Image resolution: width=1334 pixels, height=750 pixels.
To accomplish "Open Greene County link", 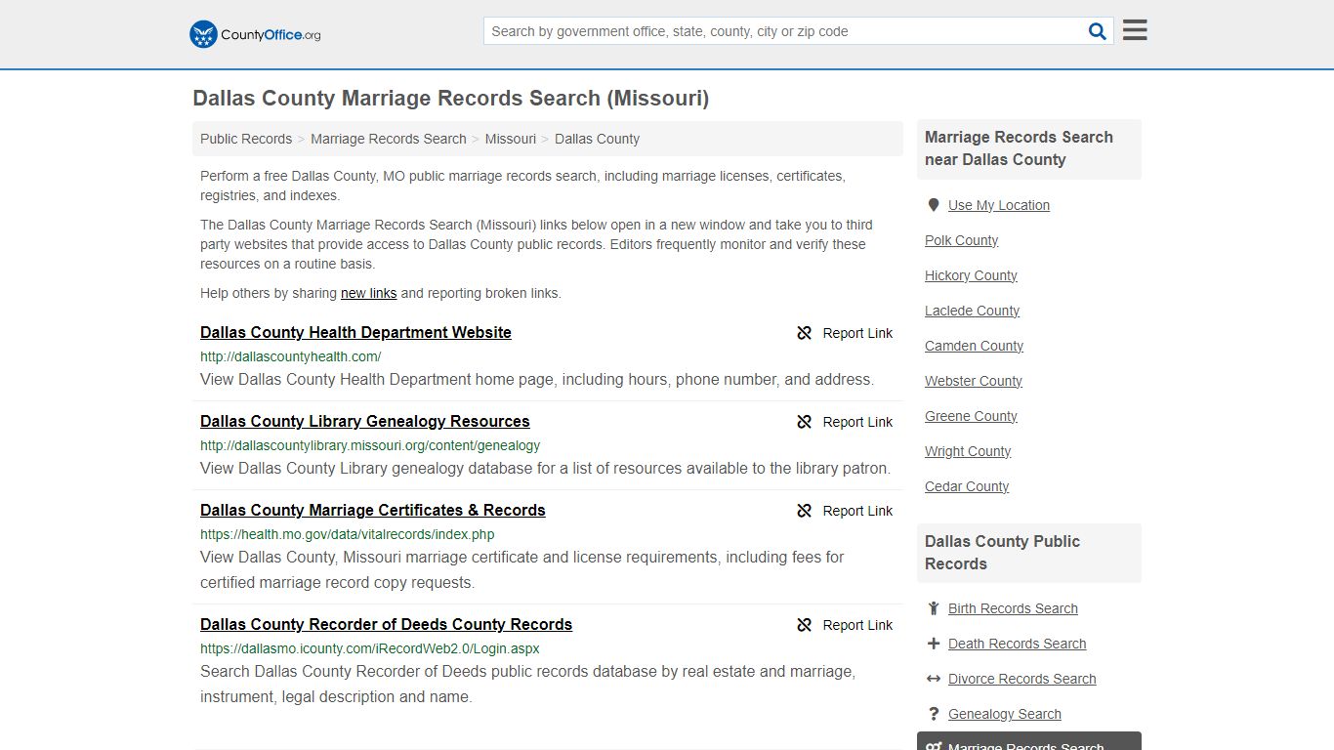I will [972, 416].
